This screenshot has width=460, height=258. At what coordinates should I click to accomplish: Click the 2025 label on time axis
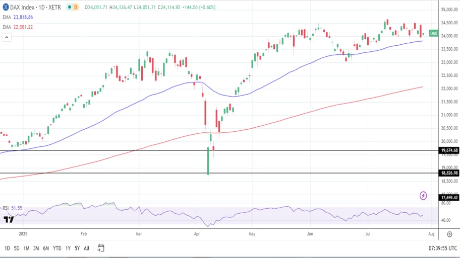coord(23,234)
